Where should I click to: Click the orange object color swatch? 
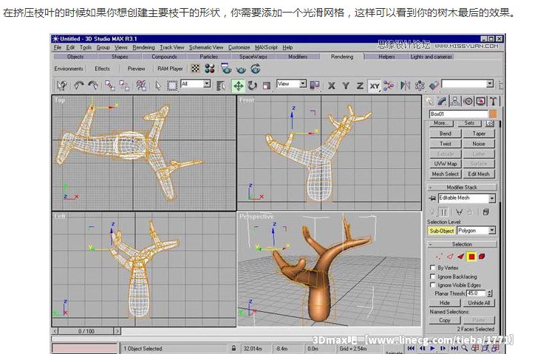pyautogui.click(x=493, y=114)
